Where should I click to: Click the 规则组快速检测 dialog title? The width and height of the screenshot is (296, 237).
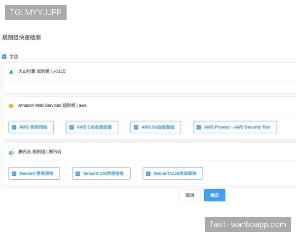point(21,38)
